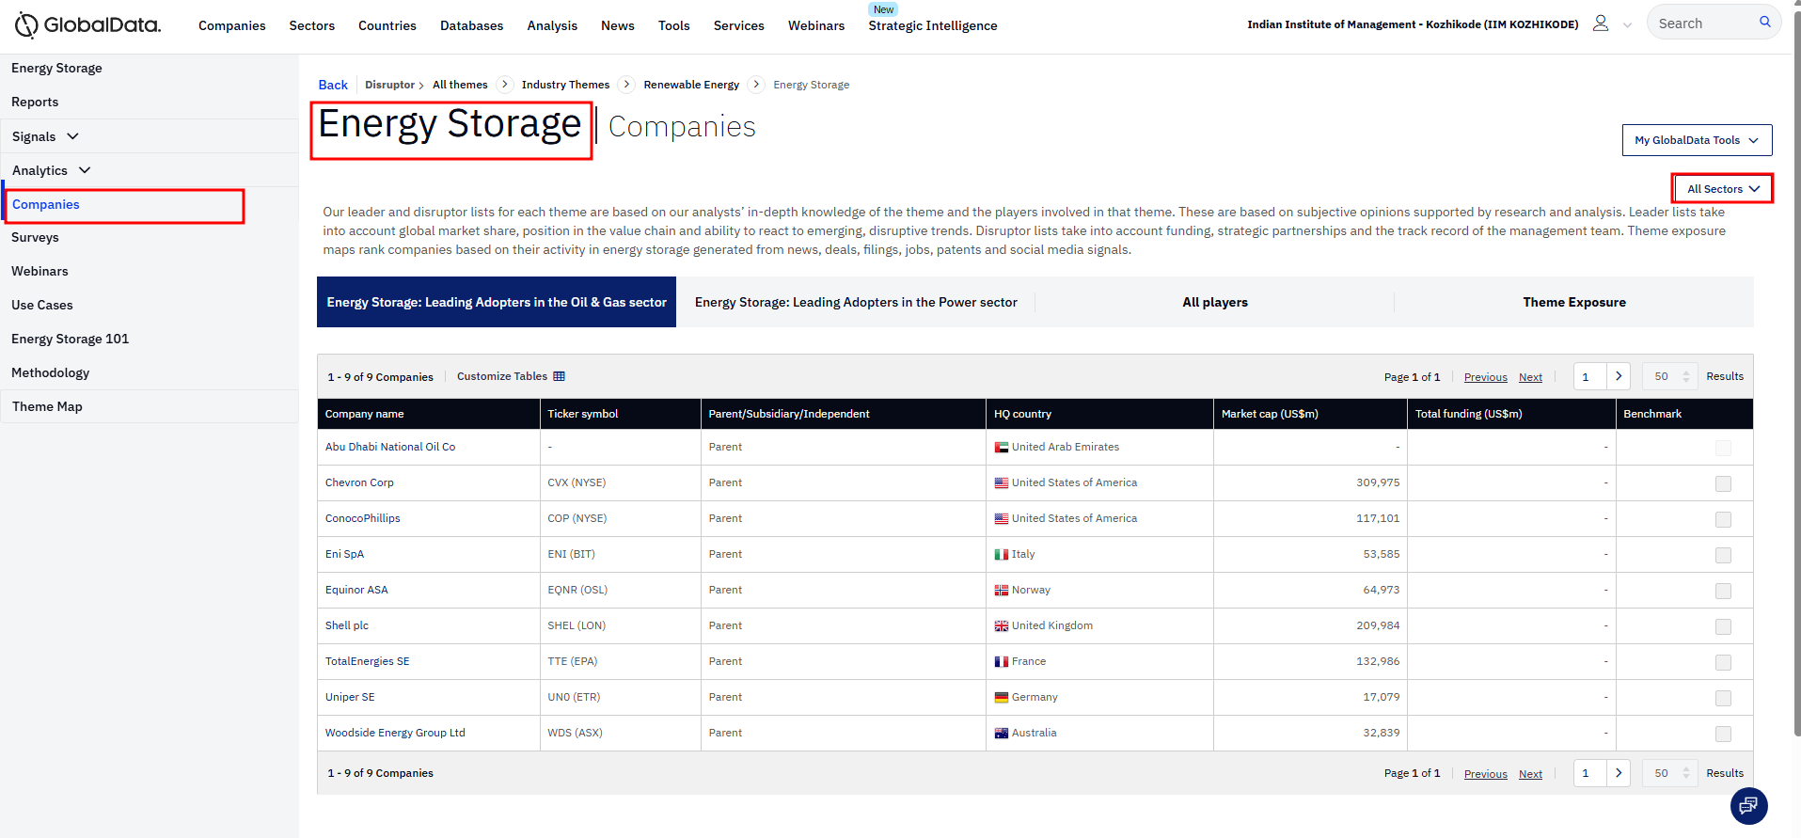
Task: Click breadcrumb arrow after Renewable Energy
Action: (x=756, y=85)
